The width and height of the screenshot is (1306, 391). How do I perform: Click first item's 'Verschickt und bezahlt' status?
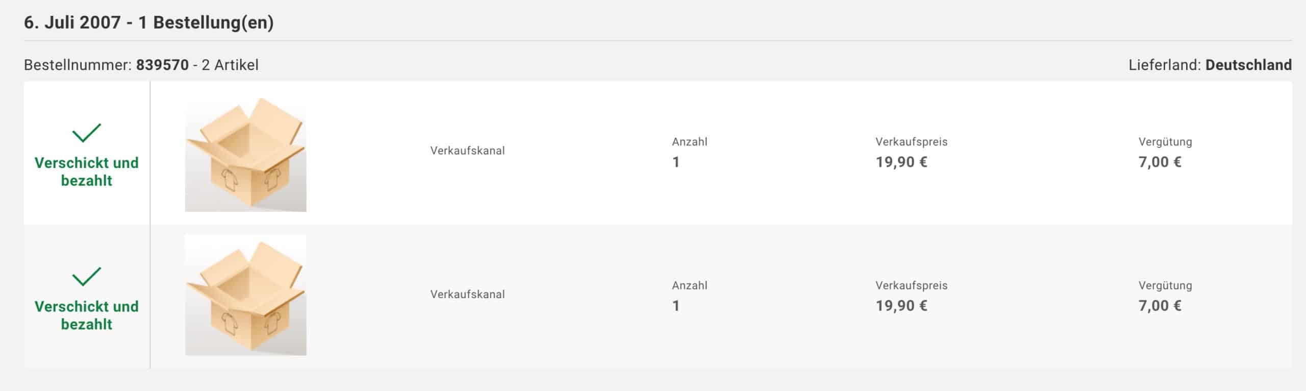click(x=87, y=172)
